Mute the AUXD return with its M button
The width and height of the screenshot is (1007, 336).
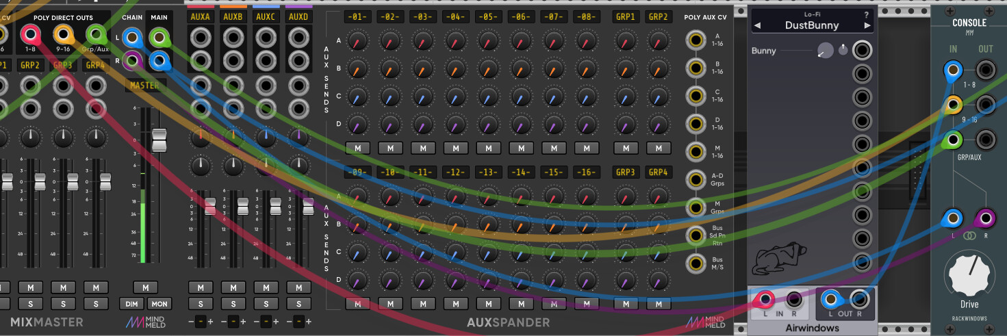tap(299, 287)
